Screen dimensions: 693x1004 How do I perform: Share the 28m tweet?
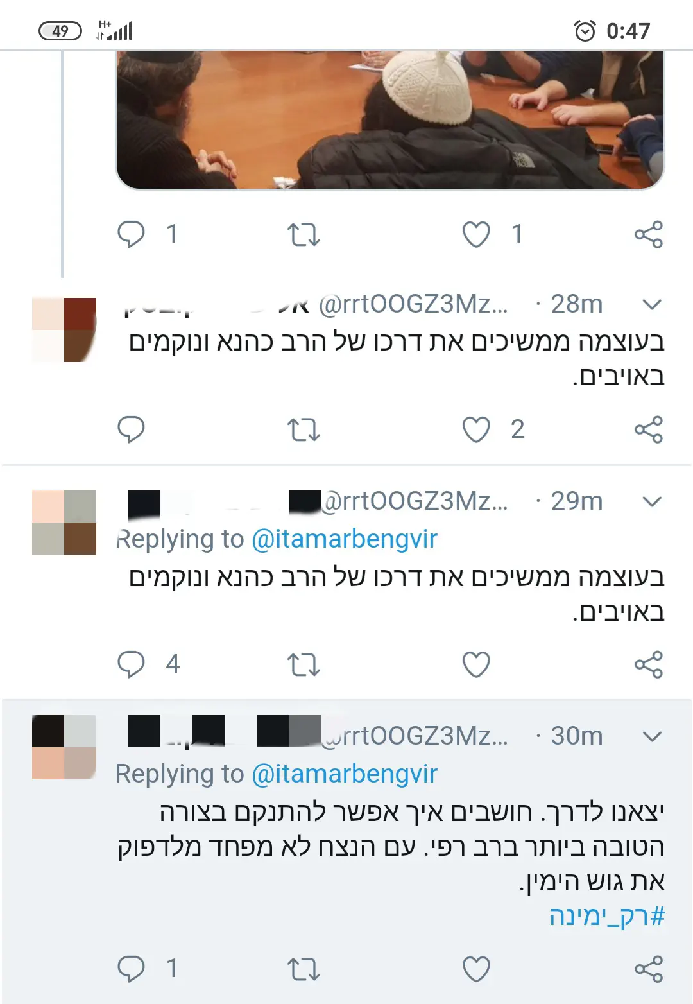[649, 429]
